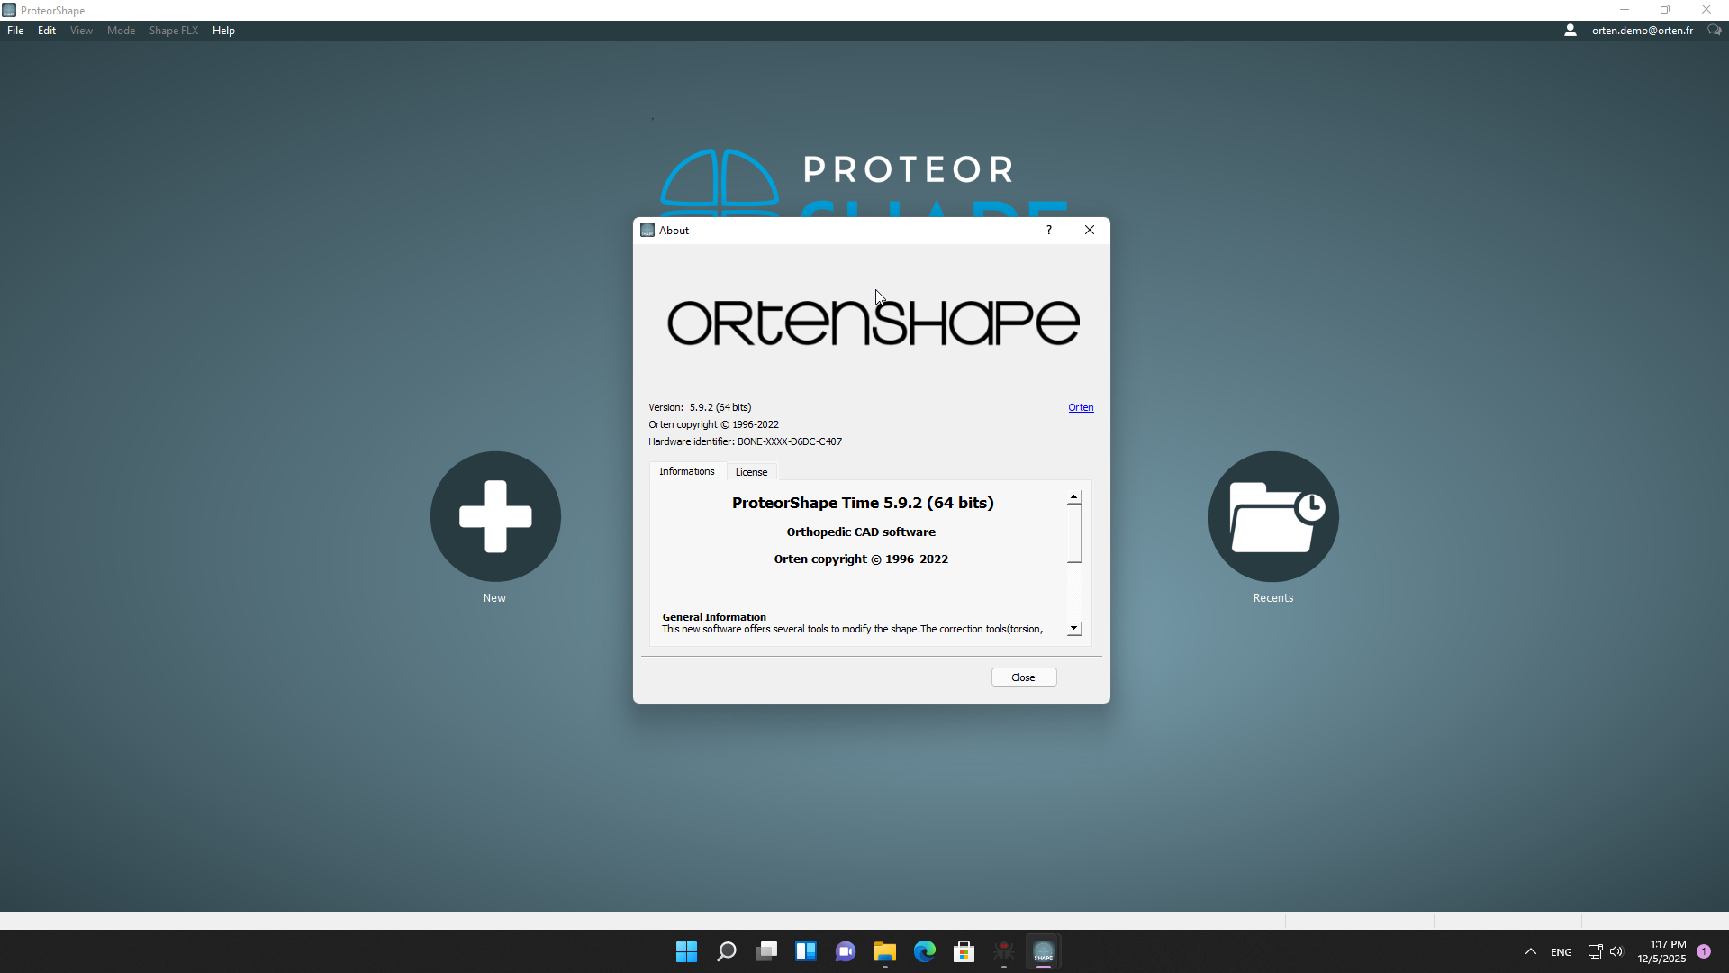Open File Explorer from taskbar
Screen dimensions: 1729x973
click(x=885, y=952)
